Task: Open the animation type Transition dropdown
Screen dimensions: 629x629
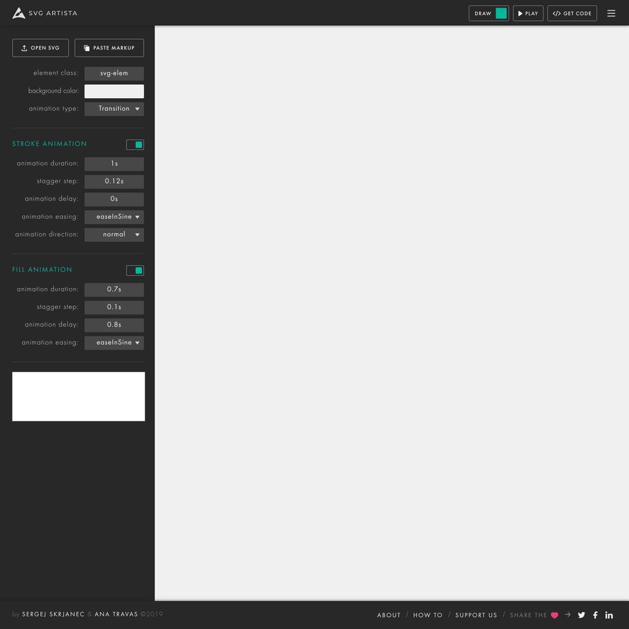Action: (114, 109)
